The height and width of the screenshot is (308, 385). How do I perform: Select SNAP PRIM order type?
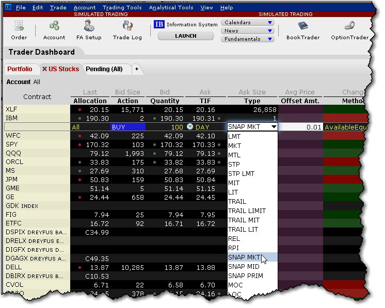252,276
